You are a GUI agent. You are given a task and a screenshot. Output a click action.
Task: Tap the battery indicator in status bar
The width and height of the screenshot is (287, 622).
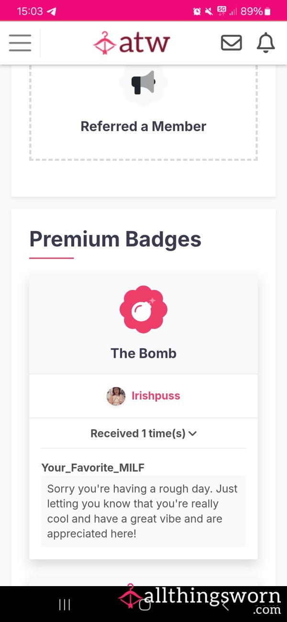click(x=268, y=11)
